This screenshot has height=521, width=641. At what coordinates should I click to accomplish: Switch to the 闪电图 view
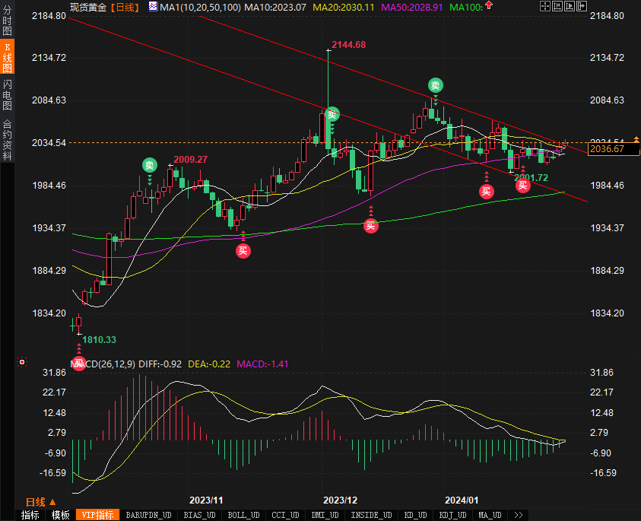tap(7, 95)
